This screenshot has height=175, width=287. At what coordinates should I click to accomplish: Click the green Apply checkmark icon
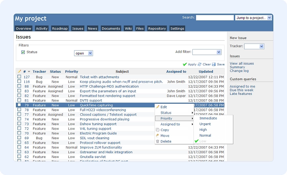click(x=185, y=64)
